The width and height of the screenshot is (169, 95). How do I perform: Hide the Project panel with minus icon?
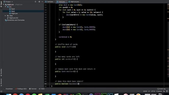click(42, 2)
